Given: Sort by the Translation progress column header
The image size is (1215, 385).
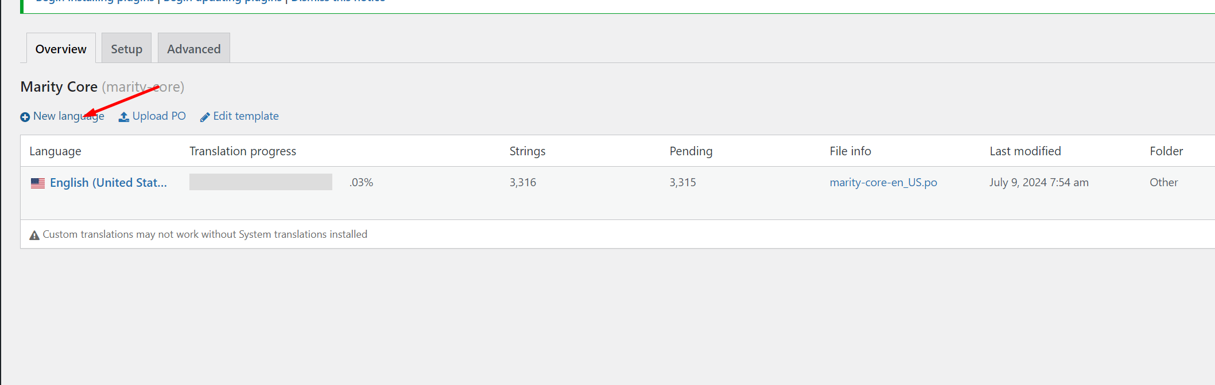Looking at the screenshot, I should (x=243, y=151).
